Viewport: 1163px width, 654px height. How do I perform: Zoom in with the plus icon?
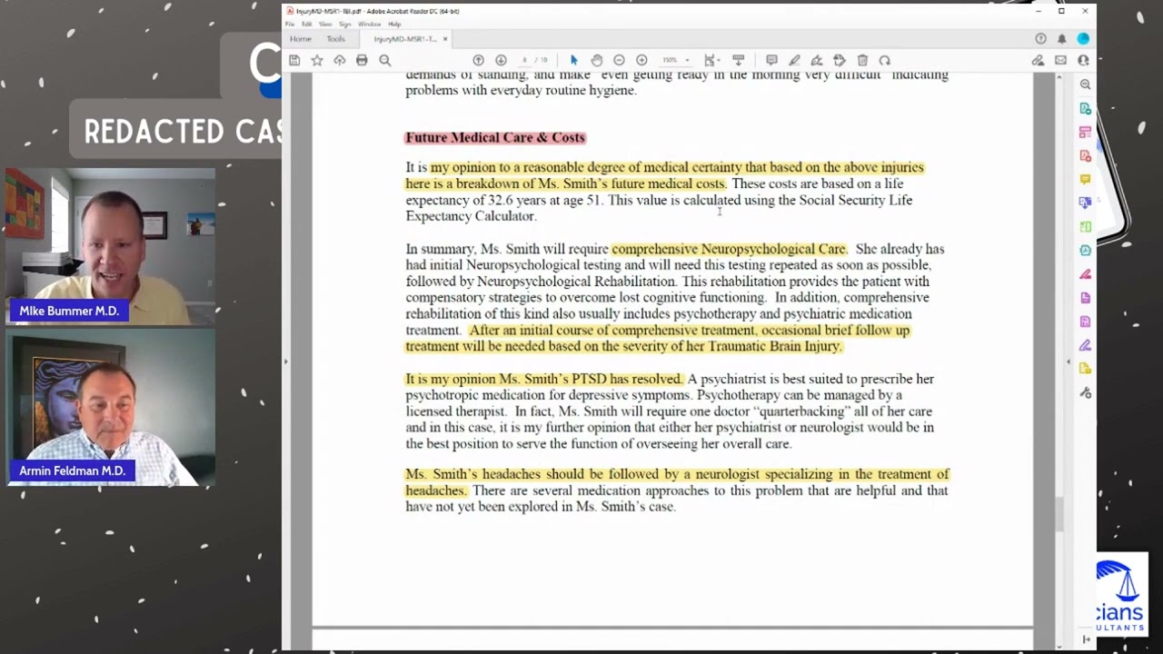(641, 60)
